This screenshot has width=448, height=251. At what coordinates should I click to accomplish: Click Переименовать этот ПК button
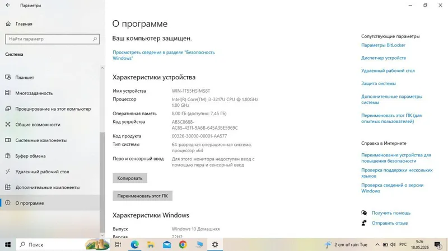[142, 196]
